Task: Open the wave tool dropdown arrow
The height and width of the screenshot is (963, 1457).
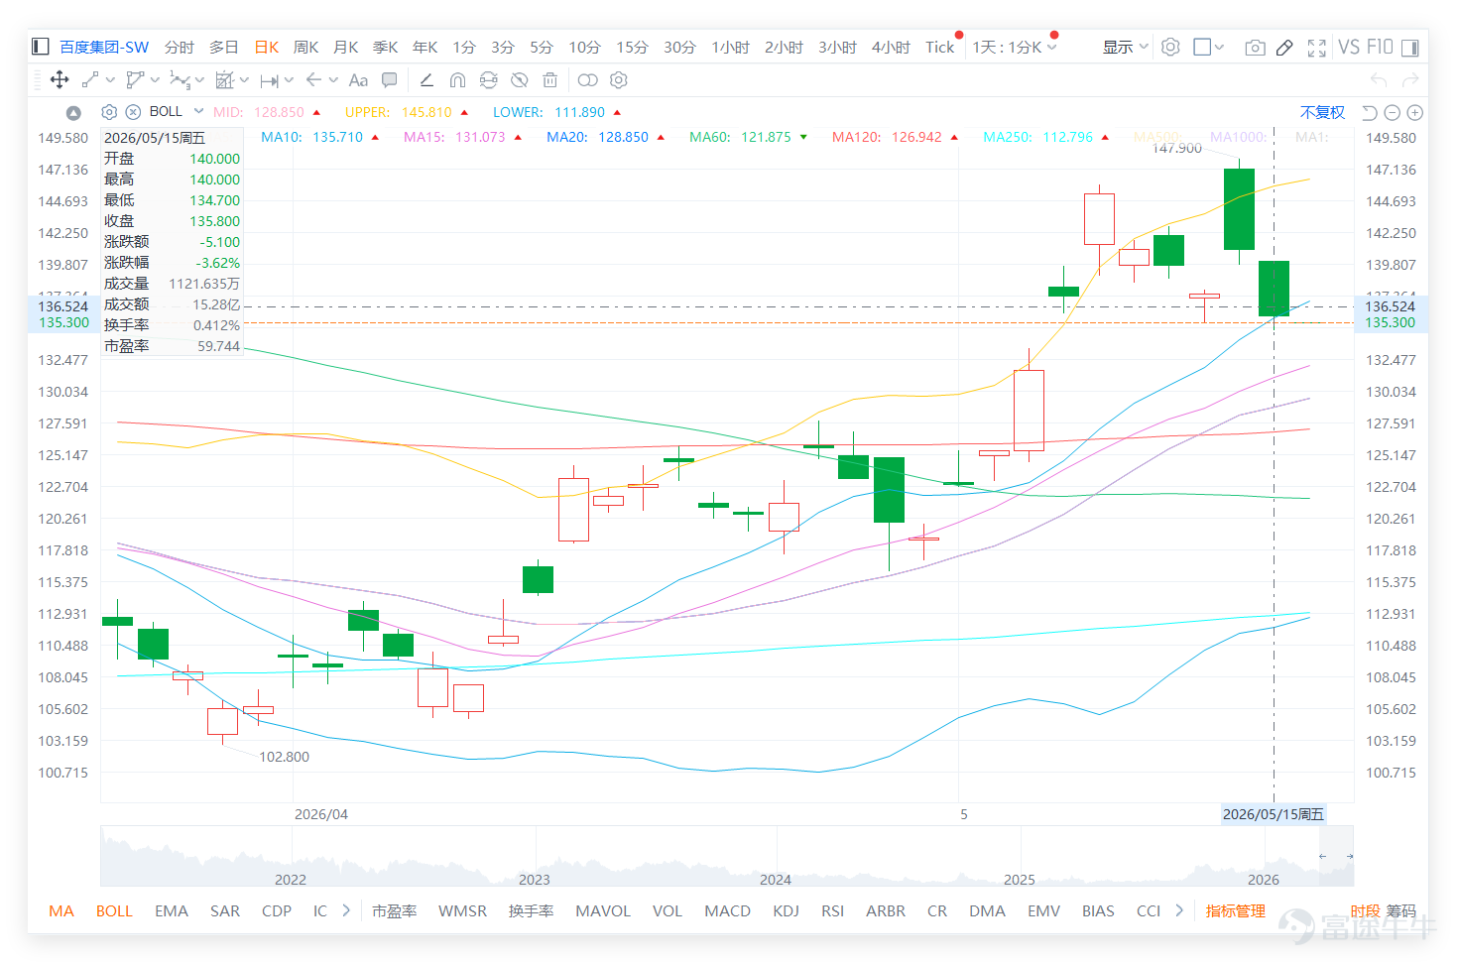Action: (199, 80)
